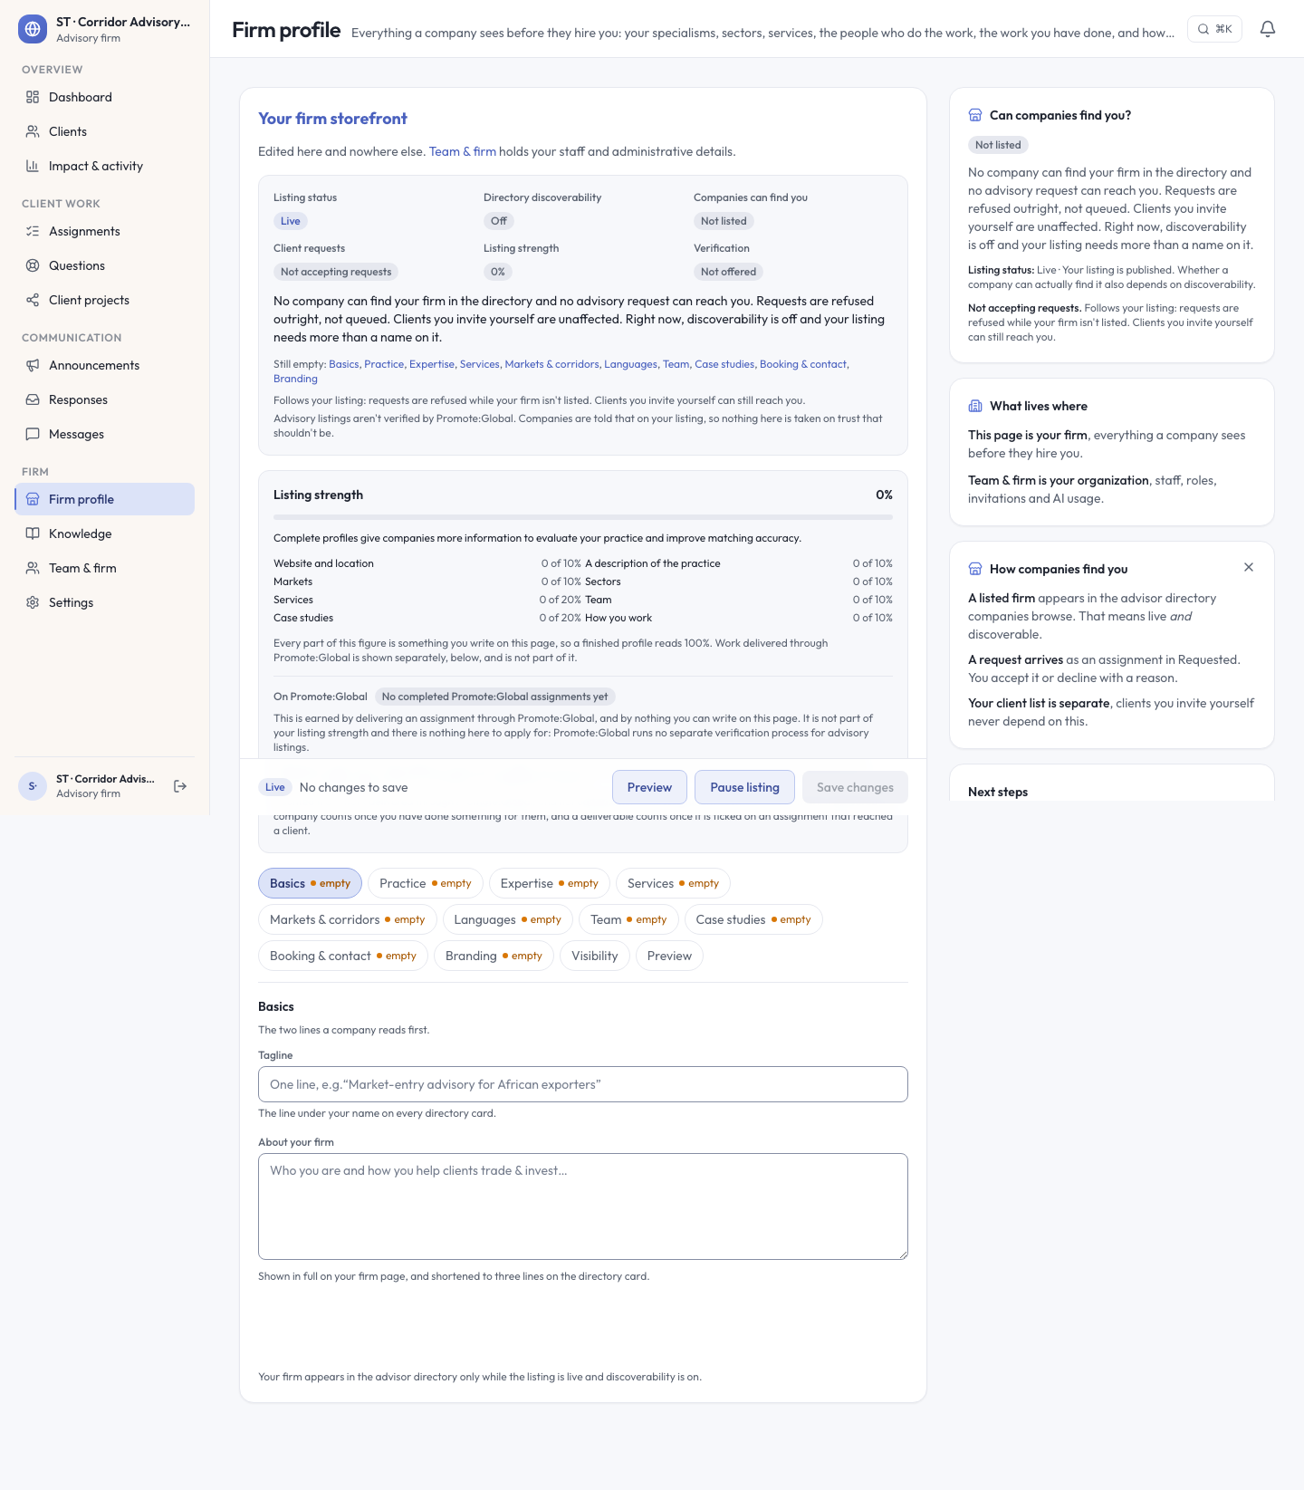The width and height of the screenshot is (1304, 1490).
Task: Click the 'Not accepting requests' status badge
Action: tap(336, 272)
